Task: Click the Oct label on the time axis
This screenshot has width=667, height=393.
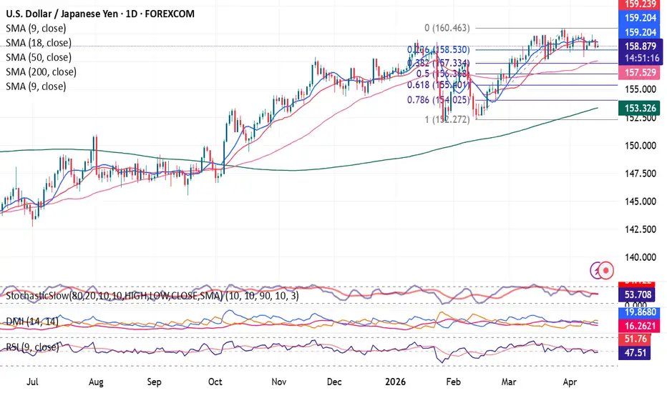Action: (x=215, y=382)
